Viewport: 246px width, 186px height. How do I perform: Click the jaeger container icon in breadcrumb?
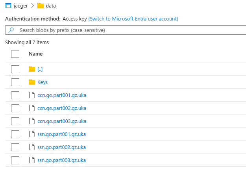pos(9,6)
